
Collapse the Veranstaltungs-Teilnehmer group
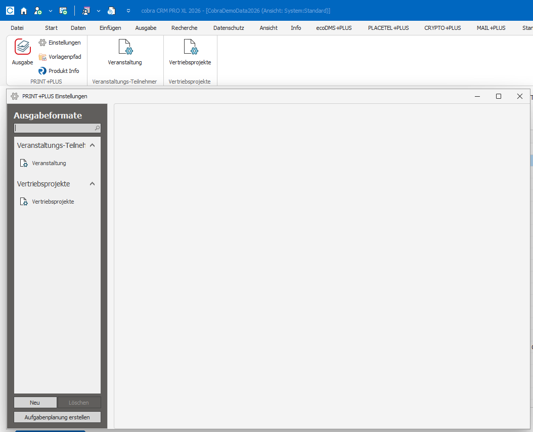click(x=92, y=145)
